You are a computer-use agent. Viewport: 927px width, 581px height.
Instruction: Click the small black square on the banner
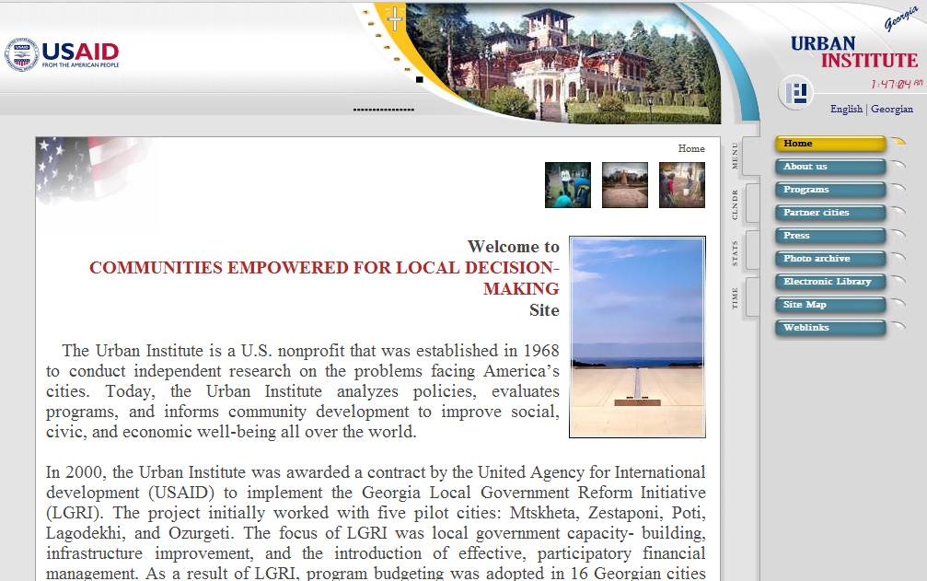pyautogui.click(x=420, y=80)
